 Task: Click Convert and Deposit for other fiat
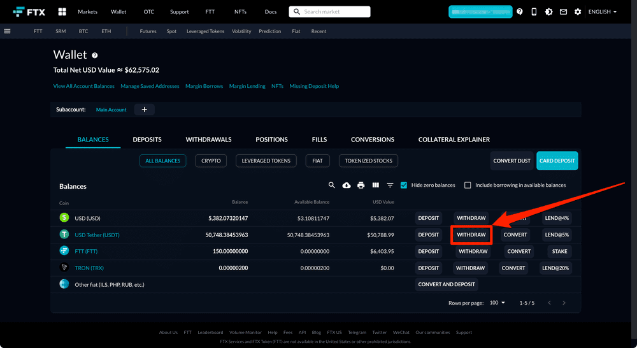point(447,284)
